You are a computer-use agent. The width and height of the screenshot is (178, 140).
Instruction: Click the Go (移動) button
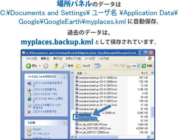(147, 66)
